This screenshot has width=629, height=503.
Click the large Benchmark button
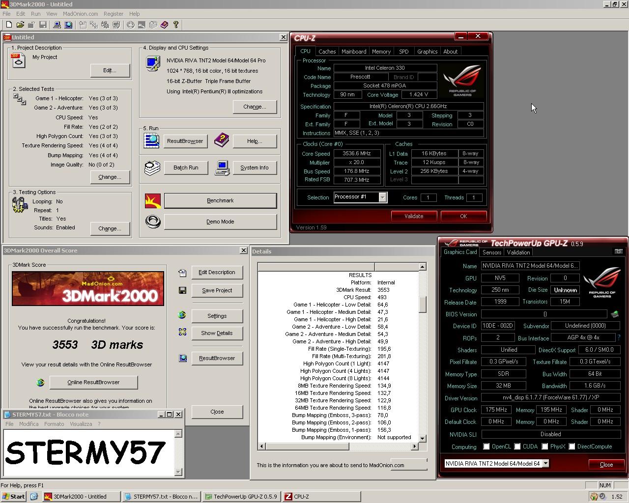220,200
